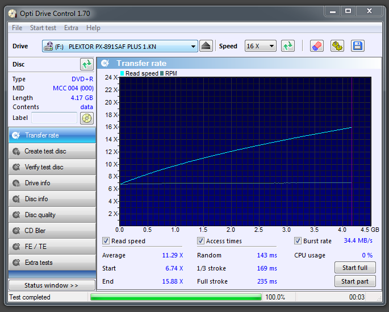
Task: Uncheck the Read speed checkbox
Action: [x=106, y=241]
